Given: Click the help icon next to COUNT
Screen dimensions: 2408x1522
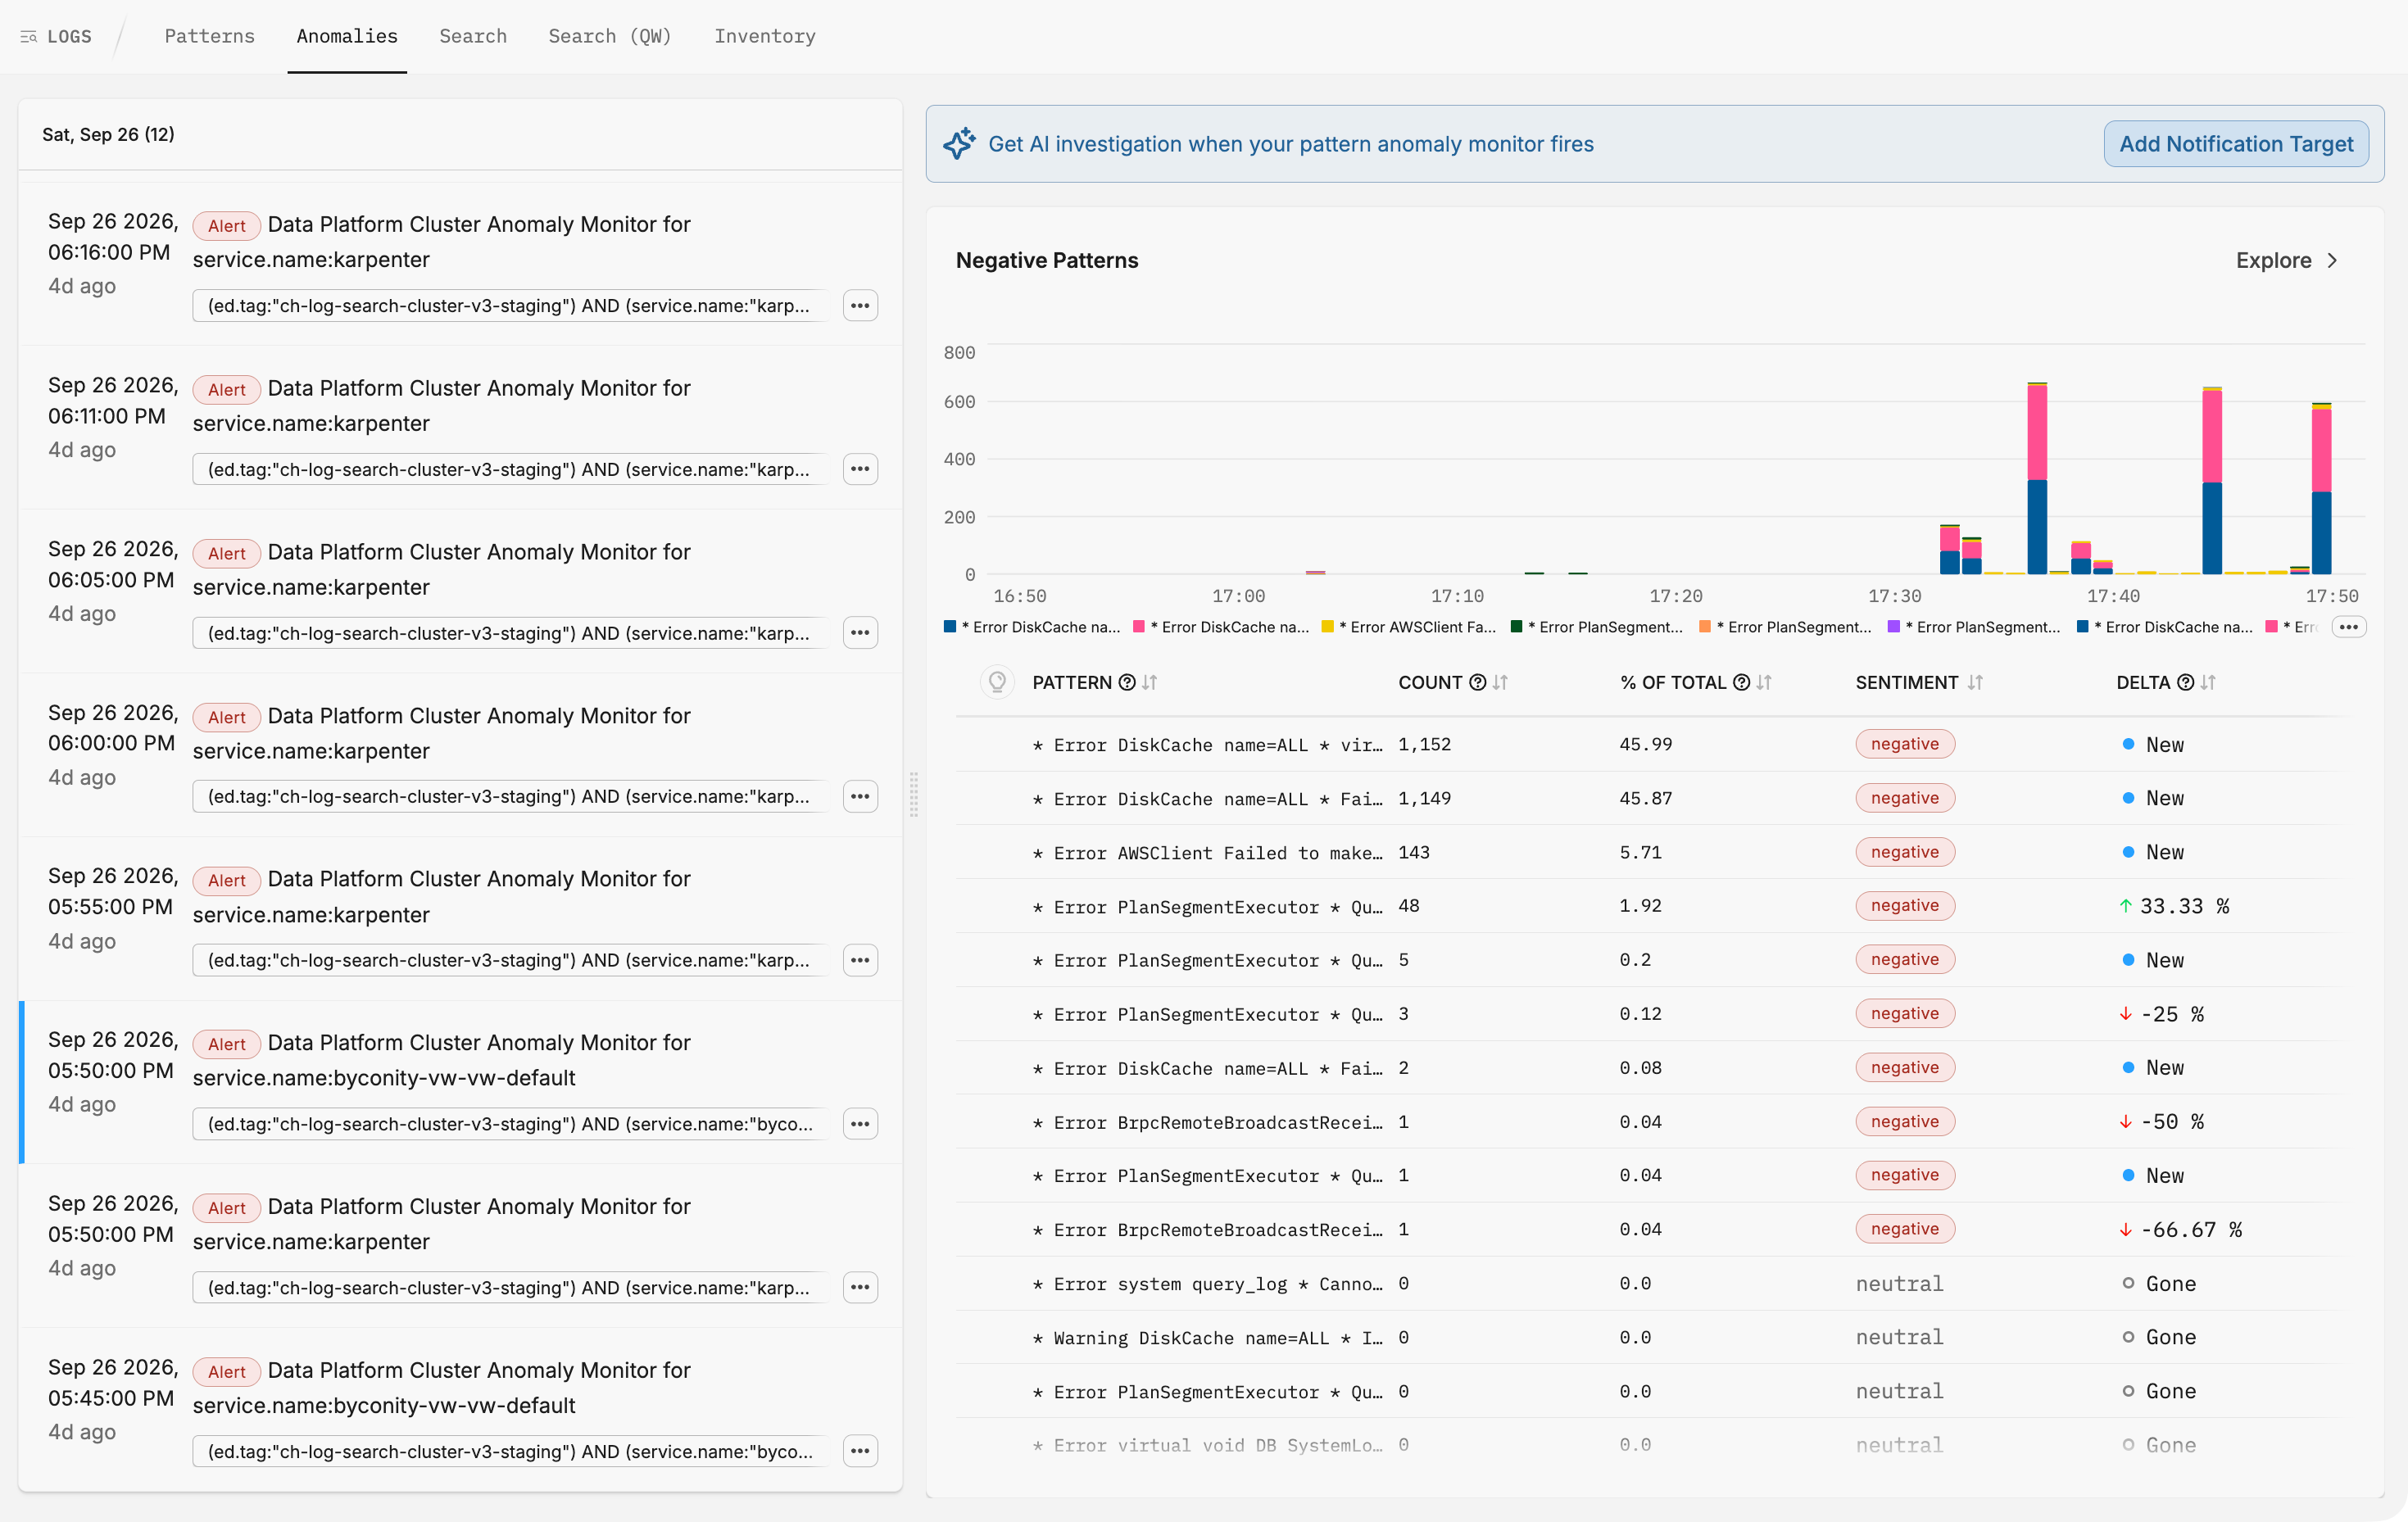Looking at the screenshot, I should pos(1477,682).
